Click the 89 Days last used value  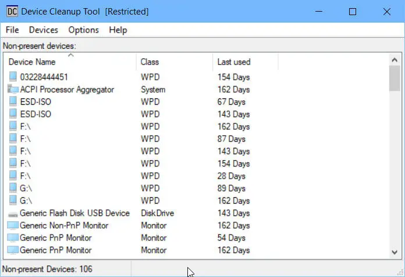(x=231, y=189)
